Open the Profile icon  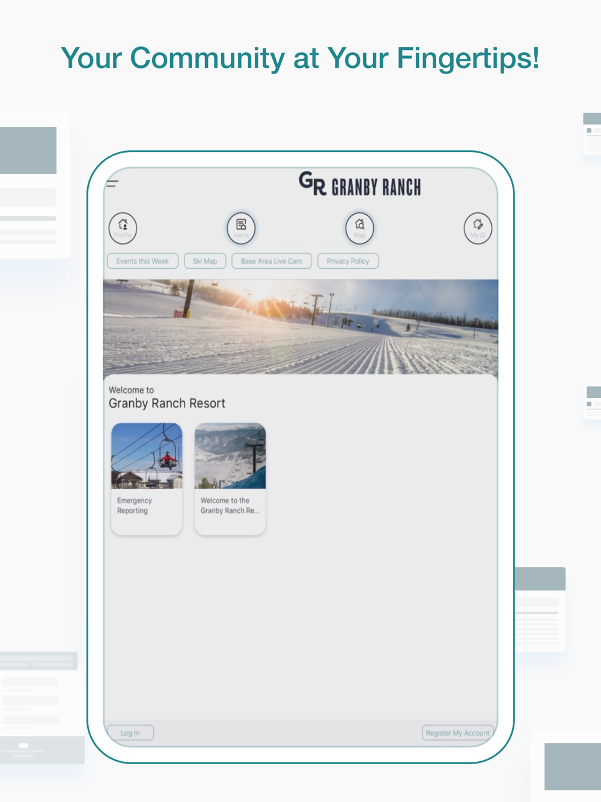click(123, 228)
